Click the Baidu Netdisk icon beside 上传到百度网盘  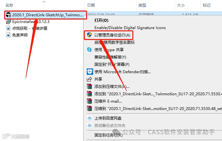pos(89,118)
